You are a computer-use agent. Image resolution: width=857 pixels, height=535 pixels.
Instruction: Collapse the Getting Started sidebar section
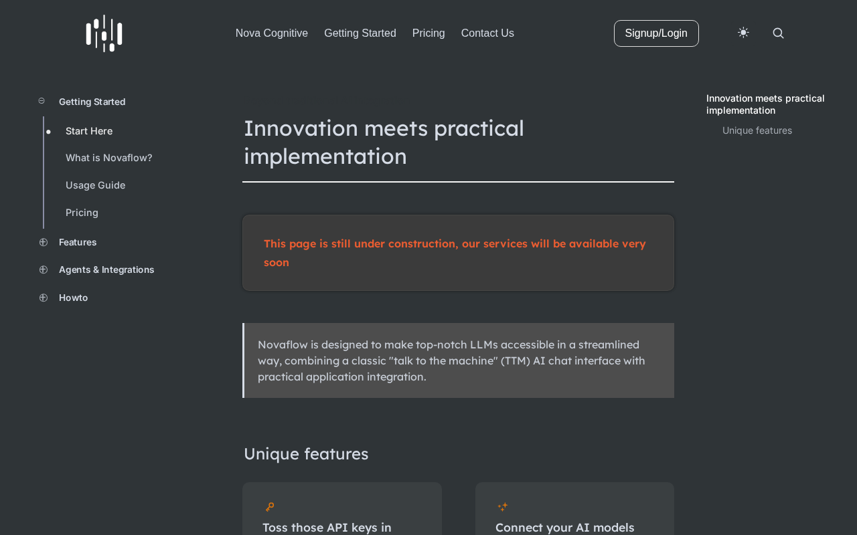[x=42, y=101]
